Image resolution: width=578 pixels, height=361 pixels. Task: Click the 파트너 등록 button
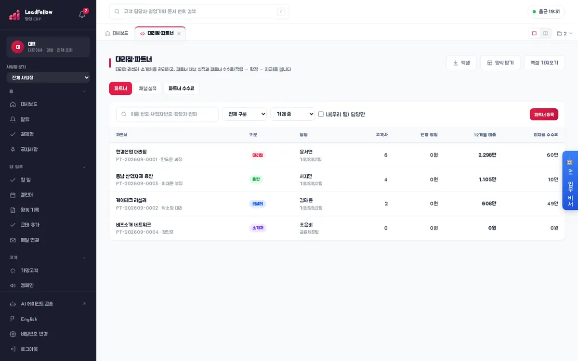click(544, 114)
